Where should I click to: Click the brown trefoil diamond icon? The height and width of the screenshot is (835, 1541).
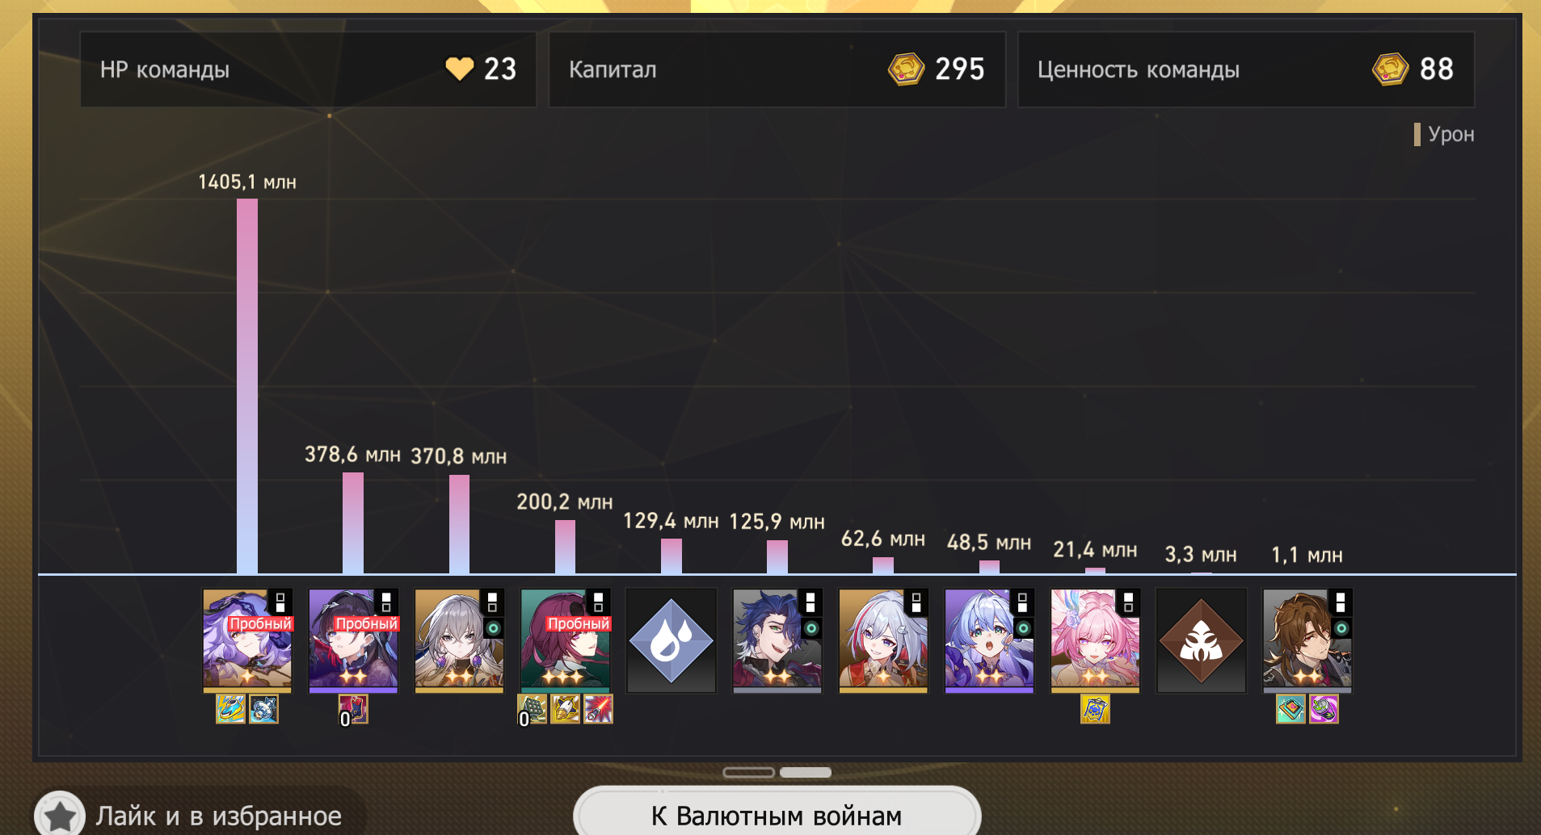coord(1201,640)
